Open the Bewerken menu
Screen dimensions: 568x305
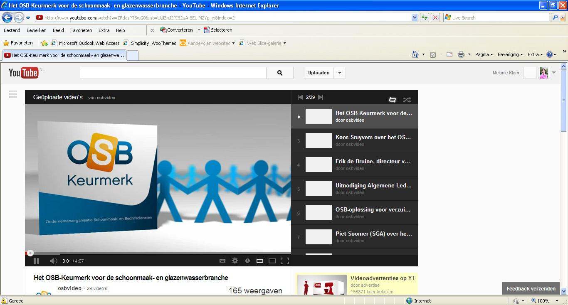[x=37, y=30]
